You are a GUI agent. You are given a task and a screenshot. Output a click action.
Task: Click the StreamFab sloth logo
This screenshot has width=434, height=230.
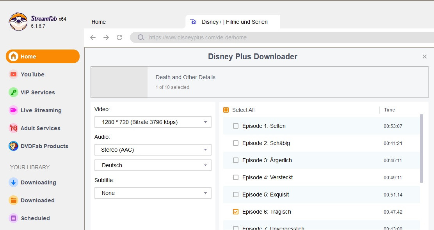click(18, 21)
